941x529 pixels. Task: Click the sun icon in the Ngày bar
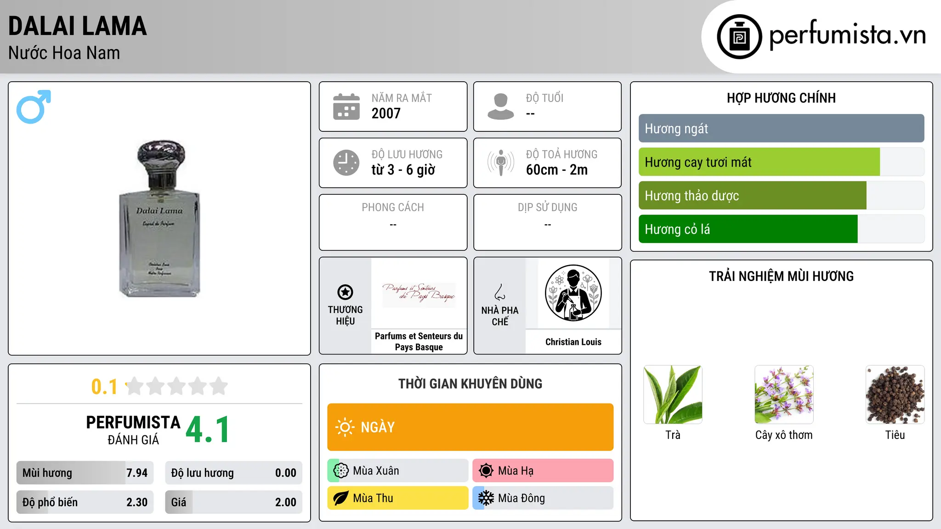click(345, 427)
